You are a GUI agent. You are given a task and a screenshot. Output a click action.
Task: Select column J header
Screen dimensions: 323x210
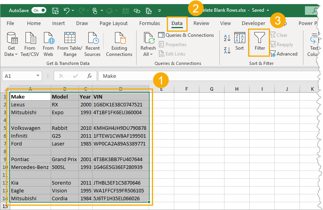pos(287,89)
